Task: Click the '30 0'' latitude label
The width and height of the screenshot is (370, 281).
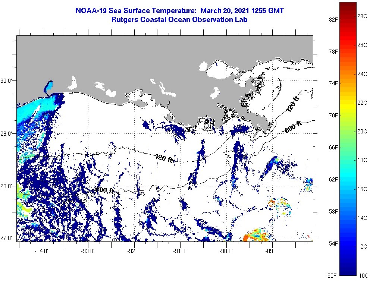Action: 6,81
